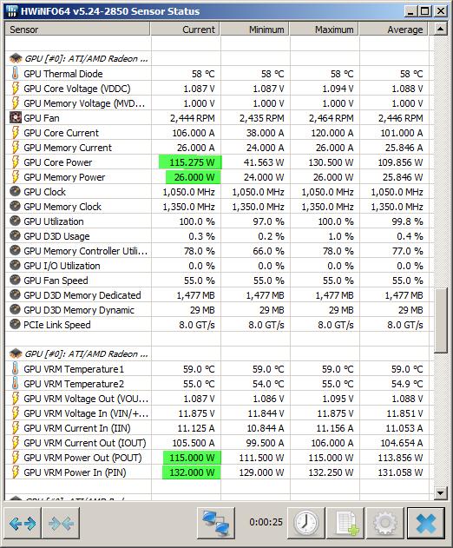The image size is (453, 548).
Task: Select the second GPU [#0]: ATI/AMD Radeon header row
Action: coord(86,353)
